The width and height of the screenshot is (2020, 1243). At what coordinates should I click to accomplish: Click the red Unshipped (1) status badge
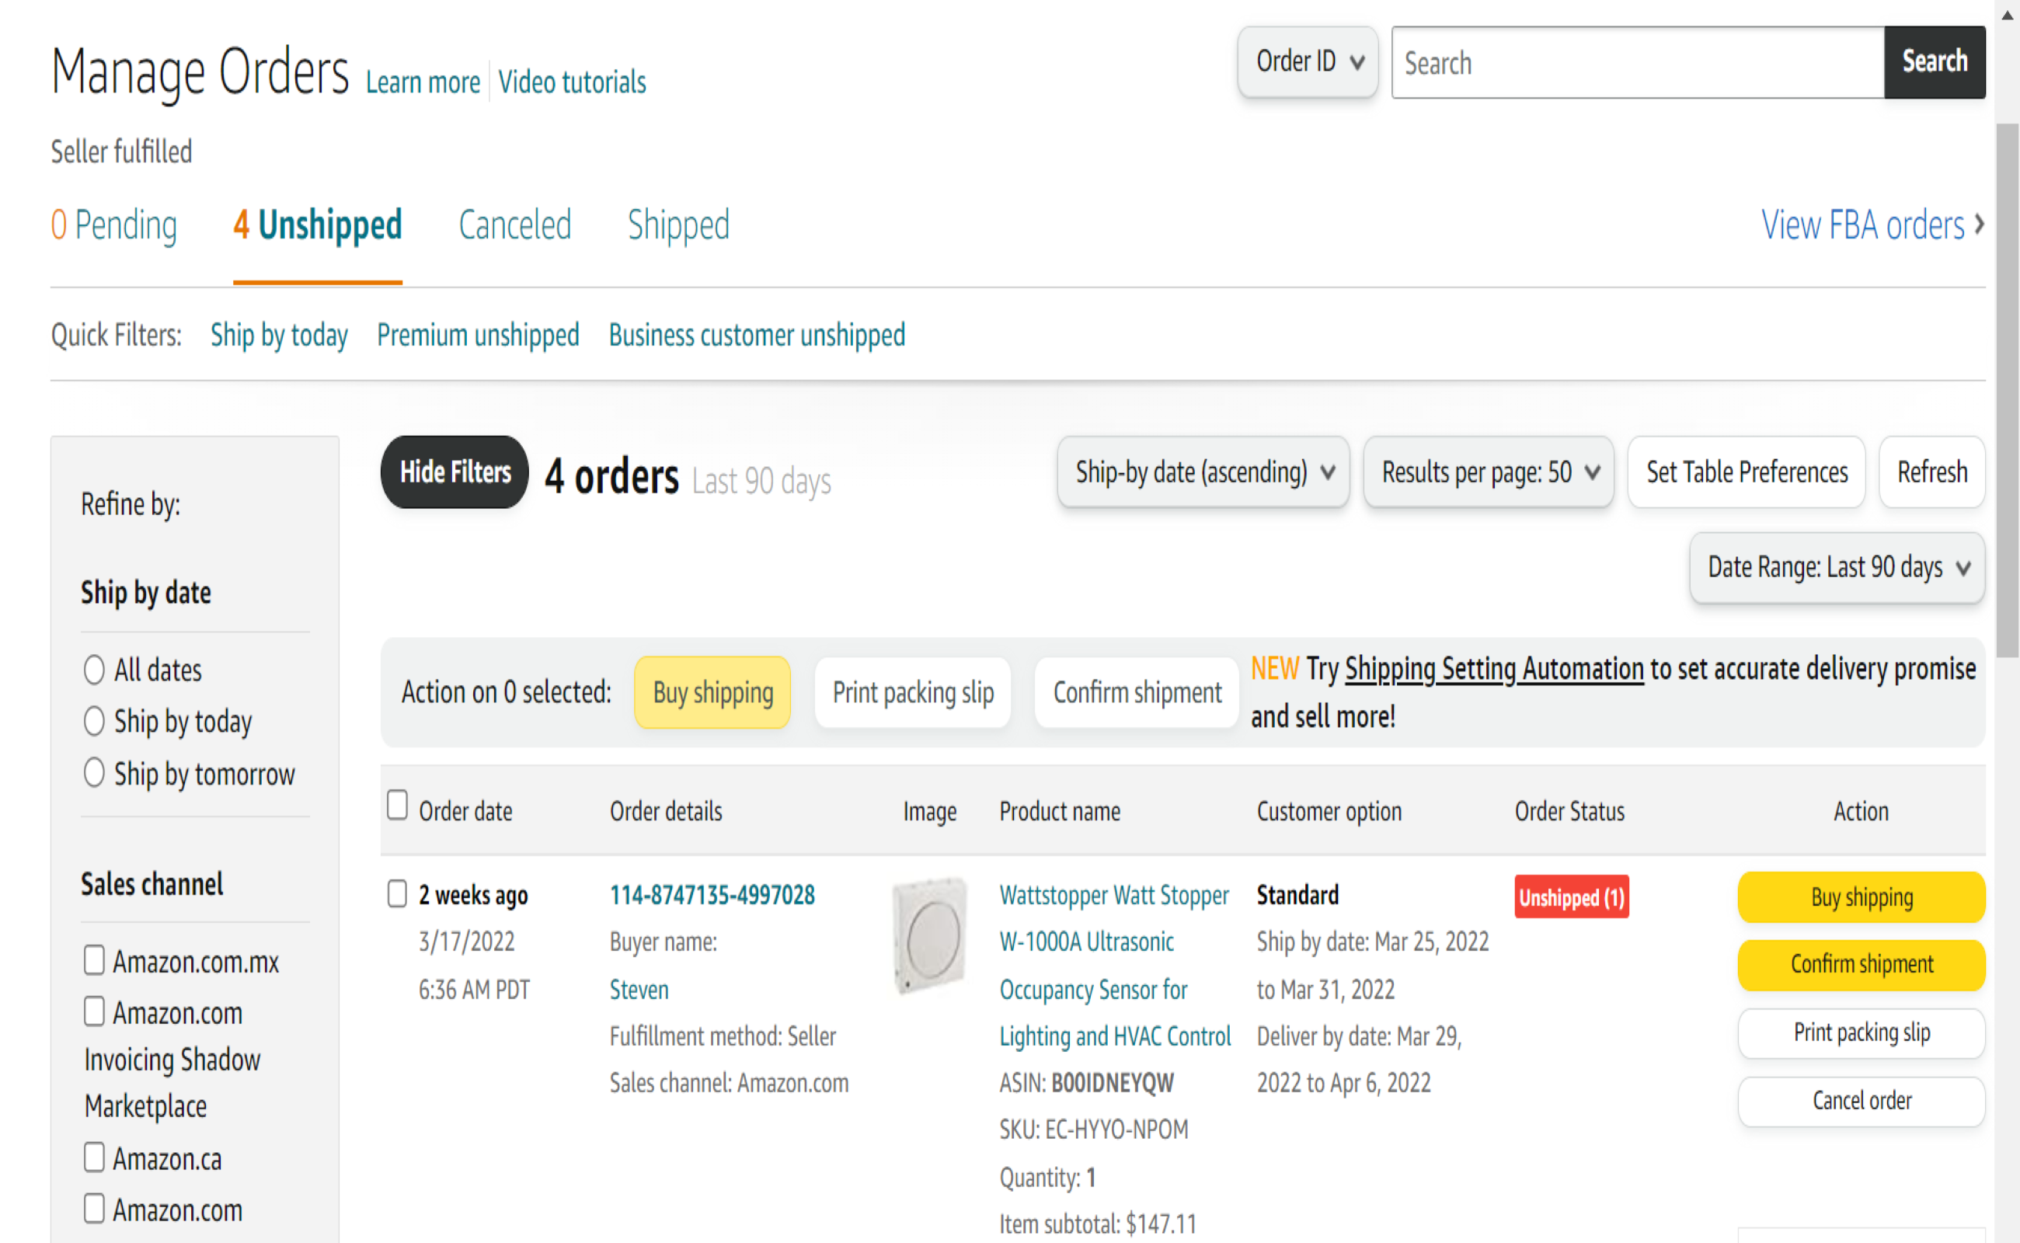[1570, 897]
